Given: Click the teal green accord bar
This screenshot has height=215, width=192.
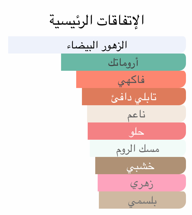Looking at the screenshot, I should point(123,62).
